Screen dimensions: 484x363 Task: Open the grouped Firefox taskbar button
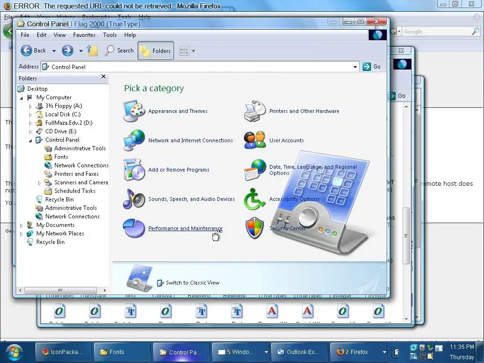coord(358,352)
